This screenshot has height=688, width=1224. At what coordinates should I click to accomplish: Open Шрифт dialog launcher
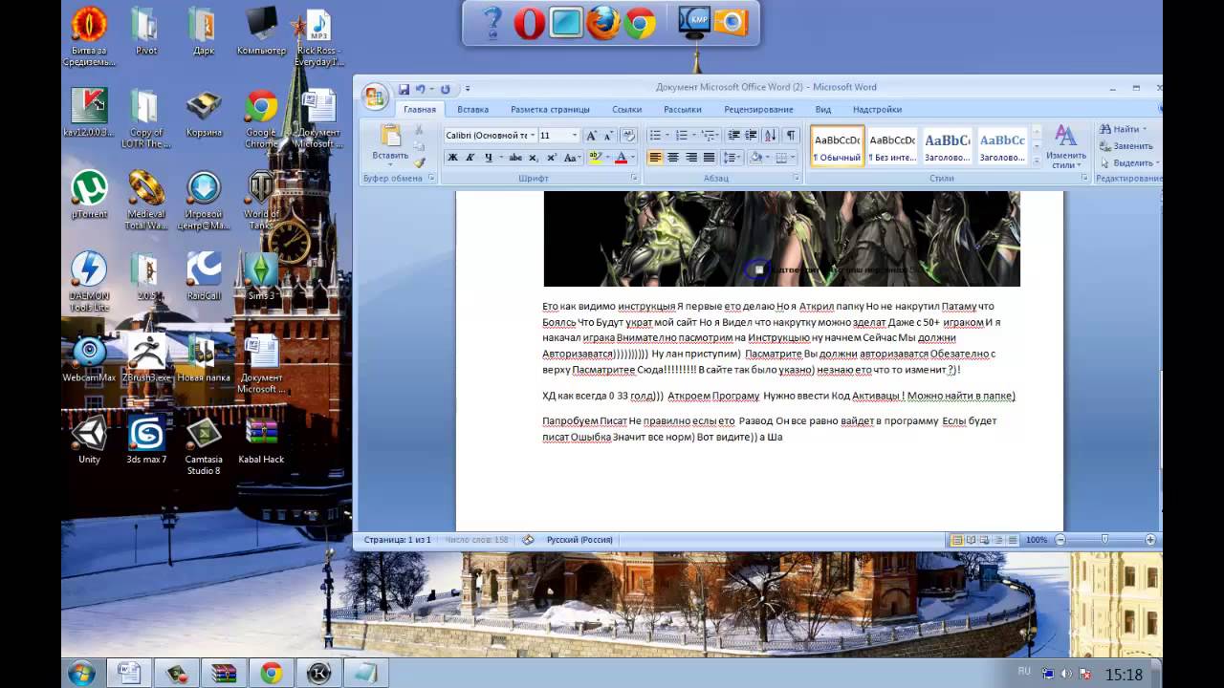[x=634, y=179]
